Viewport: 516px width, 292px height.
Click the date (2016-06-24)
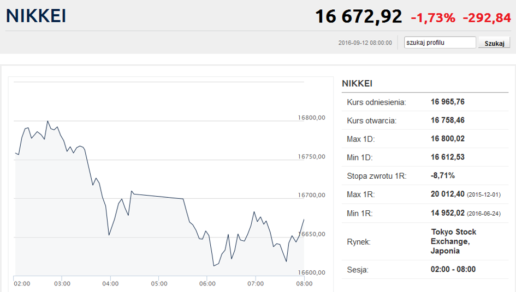(x=484, y=214)
